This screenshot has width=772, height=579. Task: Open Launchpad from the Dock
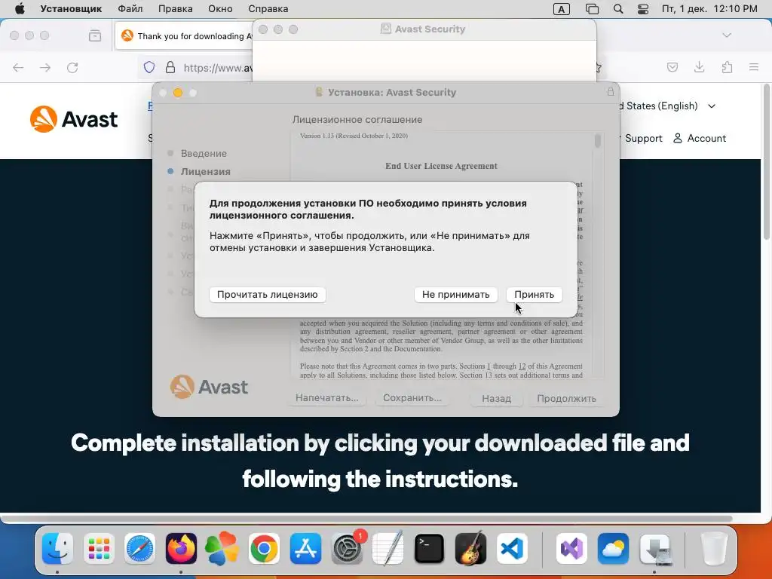[99, 549]
